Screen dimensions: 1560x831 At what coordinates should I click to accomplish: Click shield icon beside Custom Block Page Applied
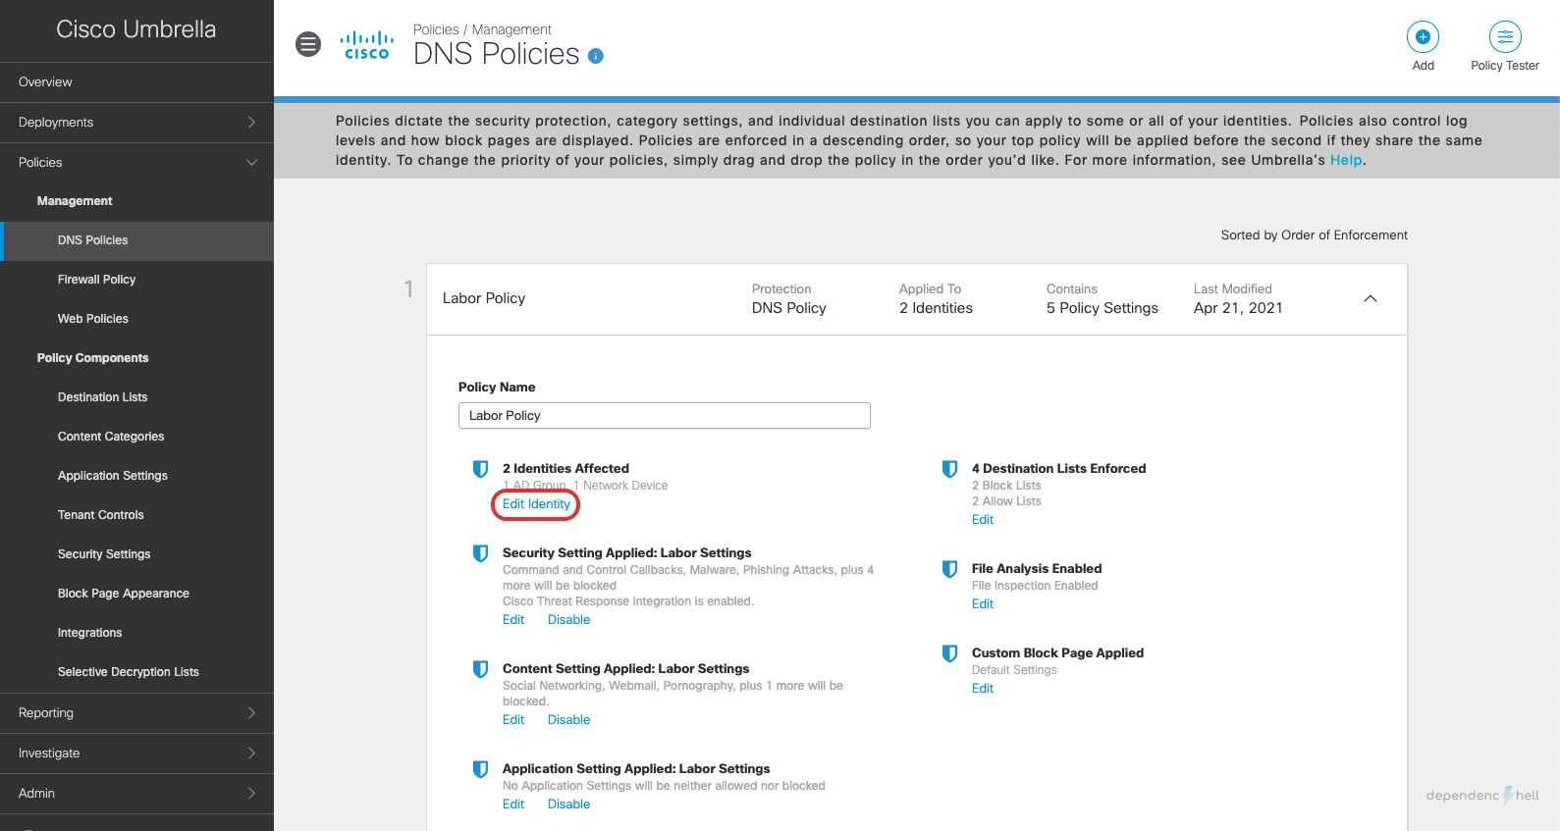point(950,653)
